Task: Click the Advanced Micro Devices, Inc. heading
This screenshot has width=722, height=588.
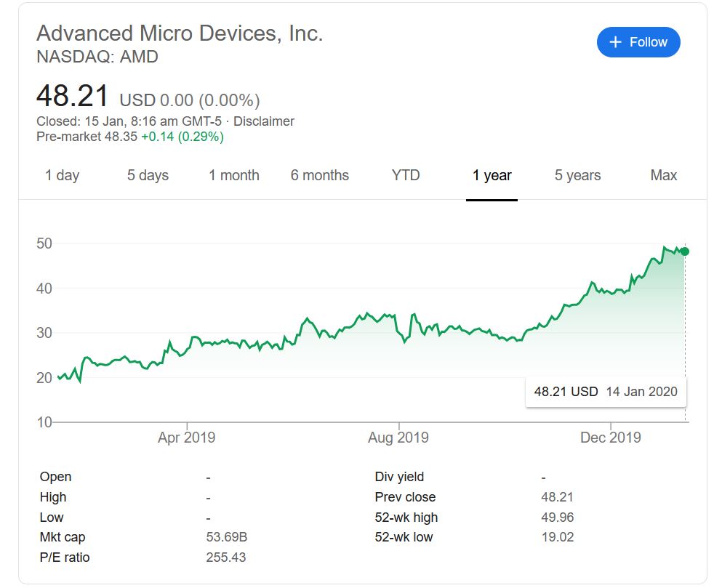Action: click(180, 33)
